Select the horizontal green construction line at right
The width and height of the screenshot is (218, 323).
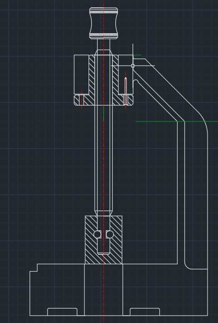(177, 122)
